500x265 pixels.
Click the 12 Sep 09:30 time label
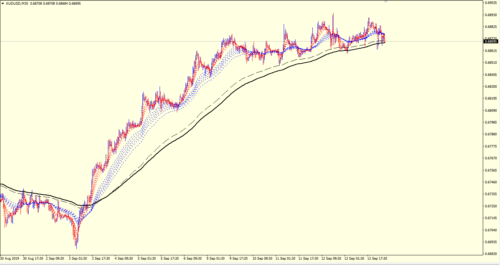pos(331,258)
